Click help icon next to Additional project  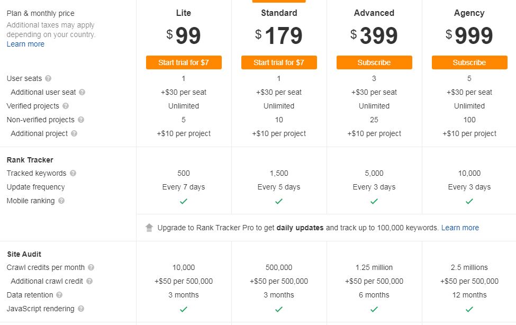(x=74, y=133)
